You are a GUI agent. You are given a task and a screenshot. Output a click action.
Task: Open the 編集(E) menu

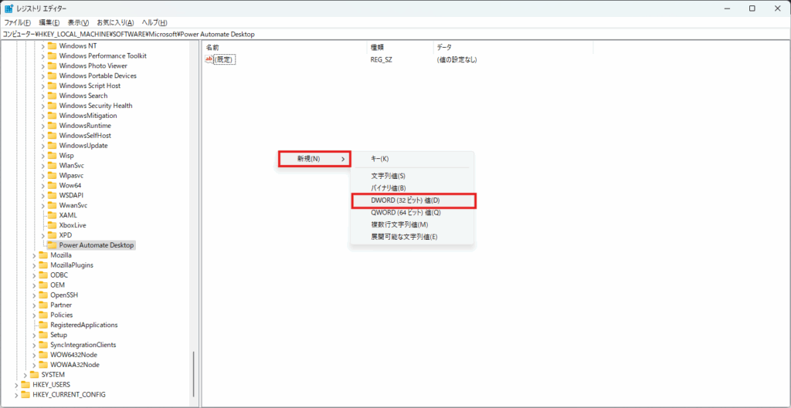[x=49, y=22]
